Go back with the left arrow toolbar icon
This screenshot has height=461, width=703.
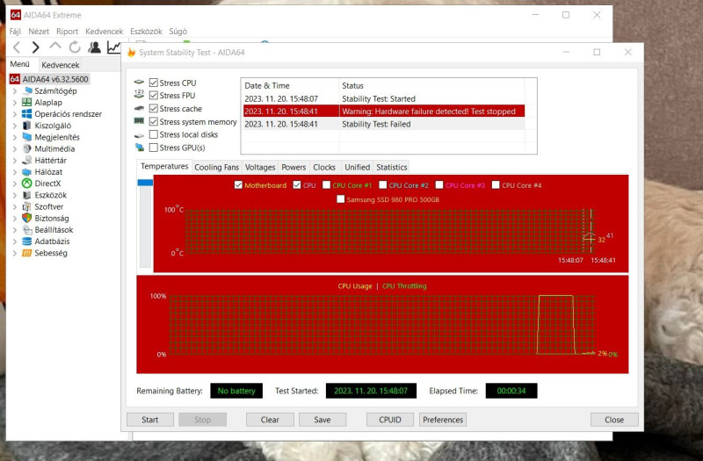click(x=17, y=47)
